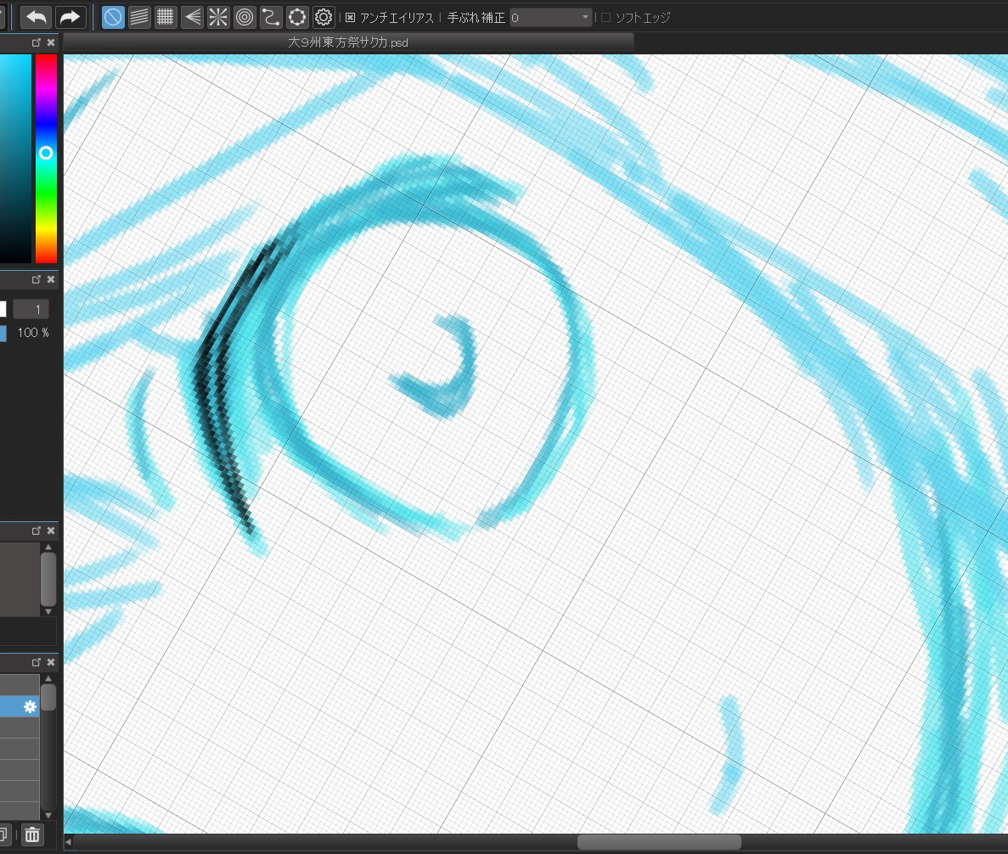Toggle the アンチエイリアス checkbox
Viewport: 1008px width, 854px height.
tap(351, 18)
